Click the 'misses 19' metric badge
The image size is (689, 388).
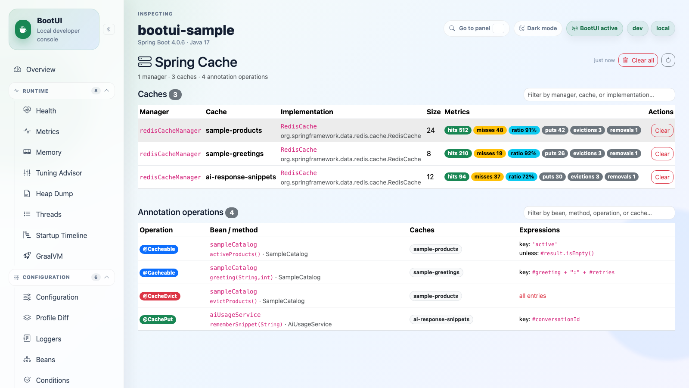pyautogui.click(x=489, y=153)
